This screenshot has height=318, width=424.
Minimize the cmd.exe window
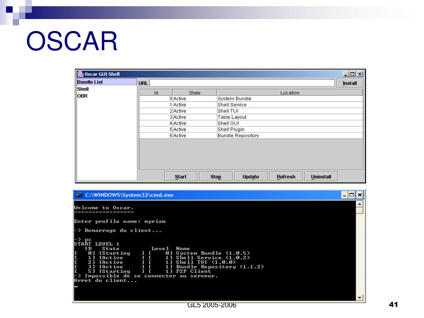[x=344, y=195]
